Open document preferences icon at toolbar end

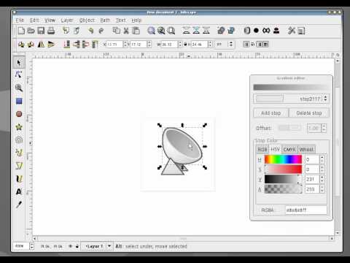point(301,31)
